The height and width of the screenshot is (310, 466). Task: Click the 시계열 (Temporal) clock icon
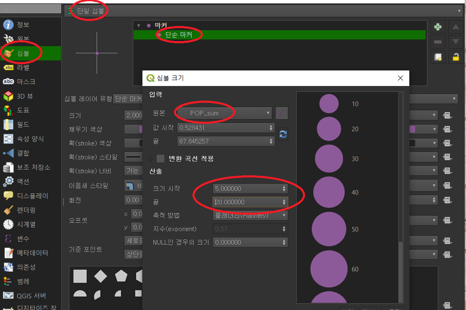tap(8, 224)
